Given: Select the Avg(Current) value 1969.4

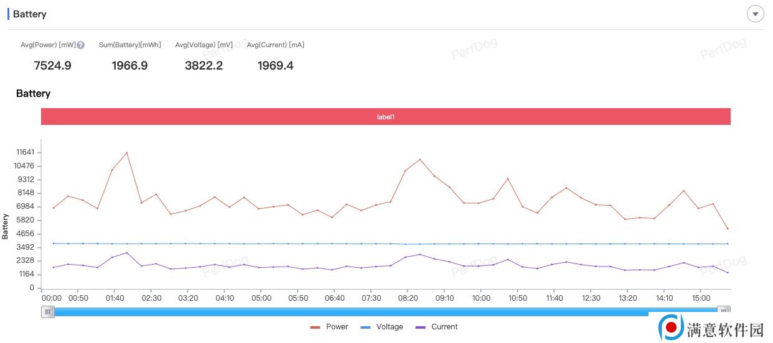Looking at the screenshot, I should [275, 66].
